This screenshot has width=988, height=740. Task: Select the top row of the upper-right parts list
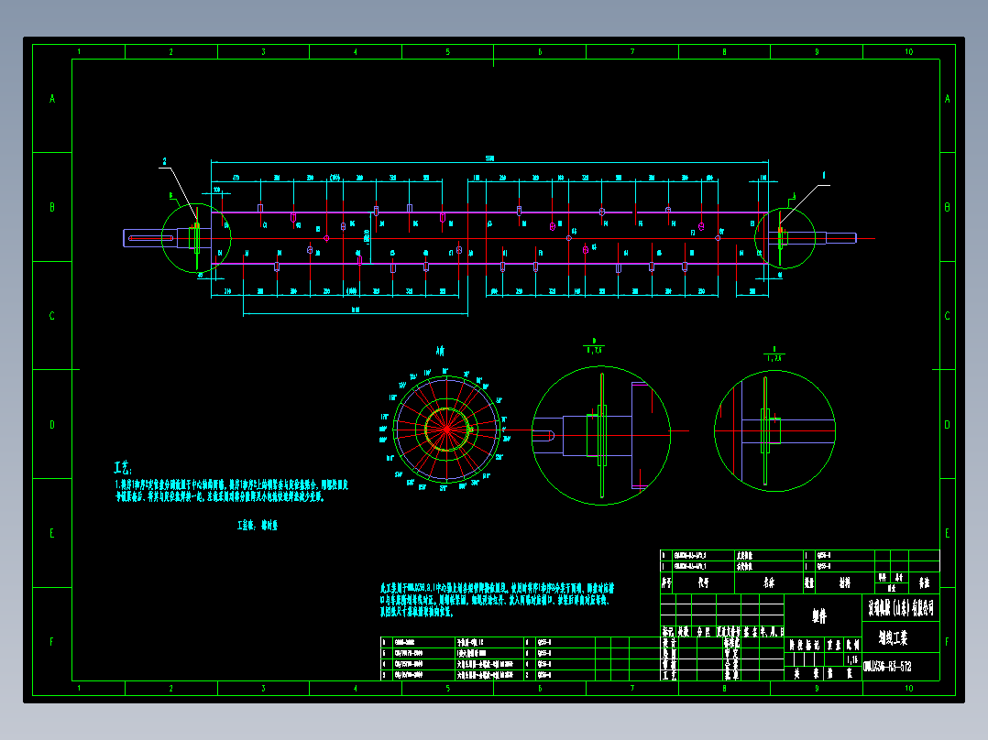(x=799, y=556)
